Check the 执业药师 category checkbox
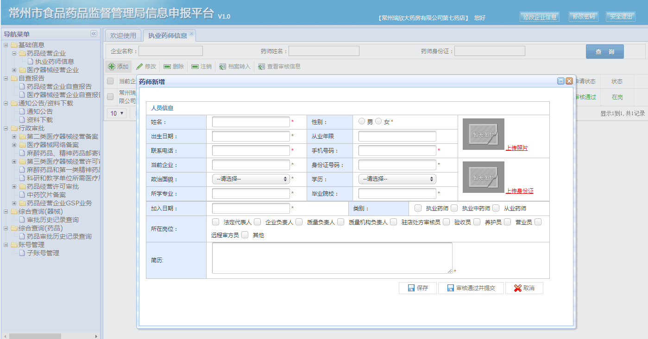Viewport: 648px width, 339px height. coord(418,208)
